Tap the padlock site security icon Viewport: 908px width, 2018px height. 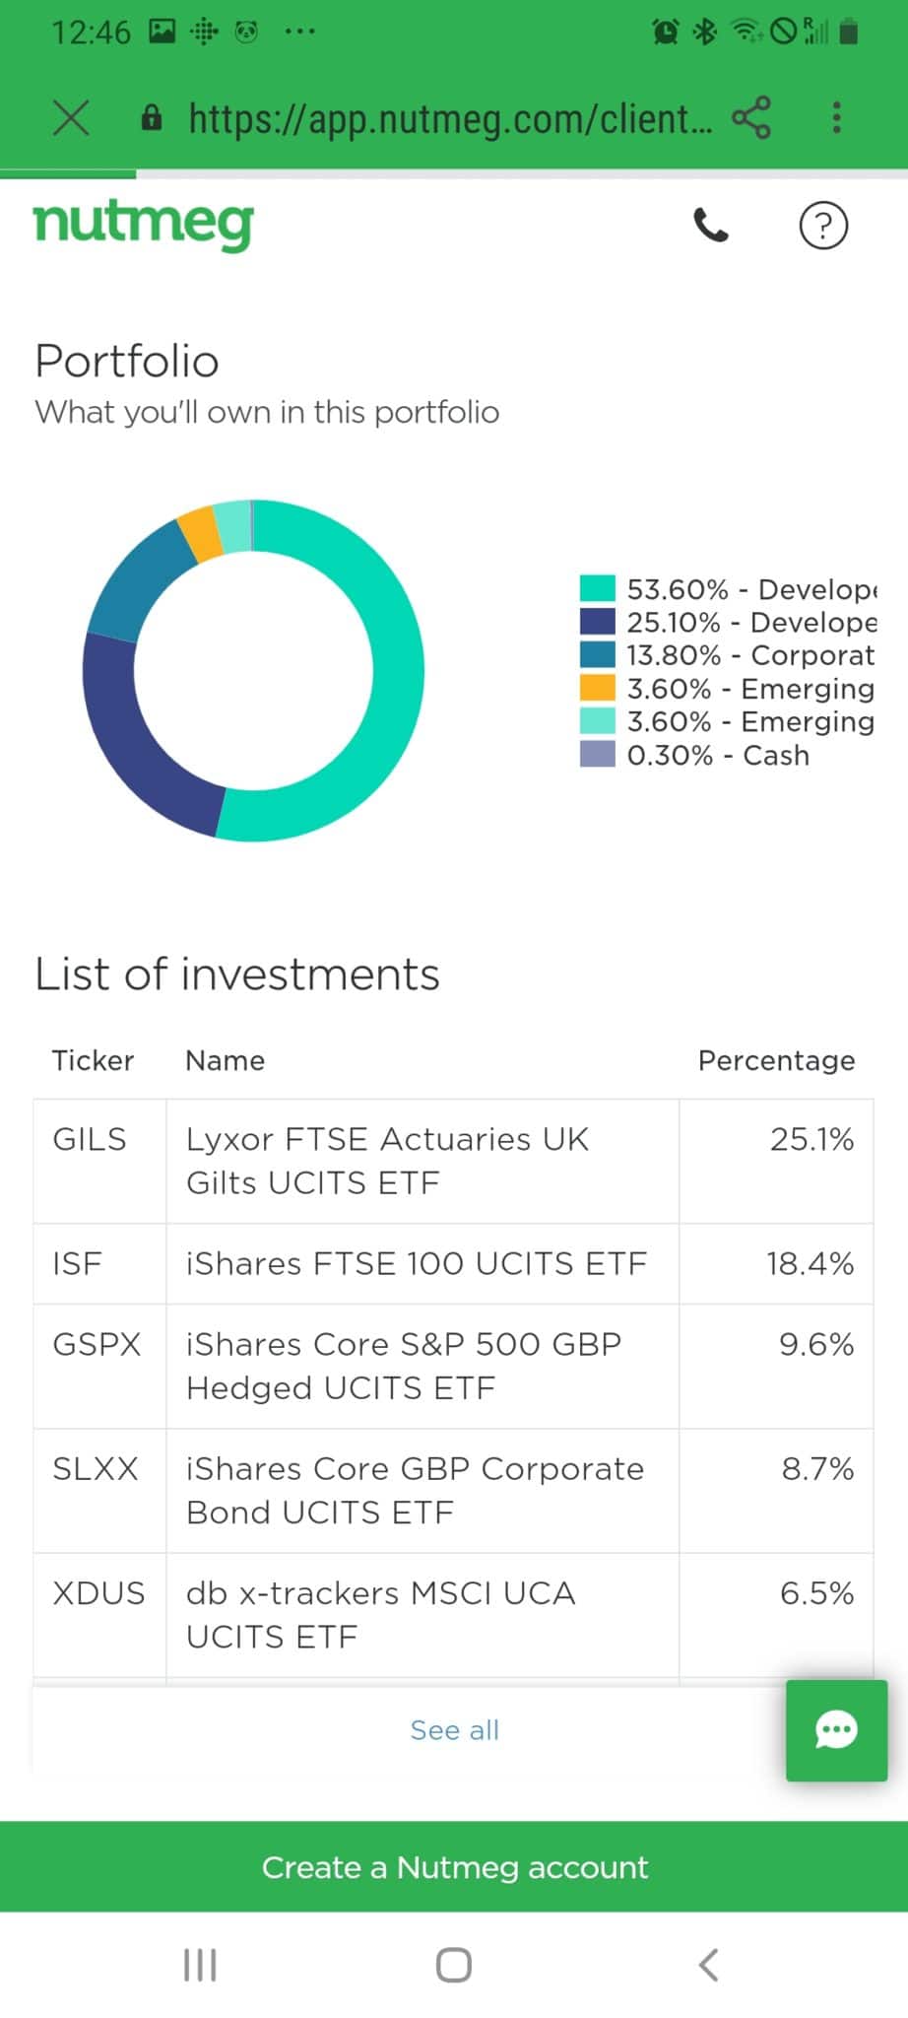point(151,118)
